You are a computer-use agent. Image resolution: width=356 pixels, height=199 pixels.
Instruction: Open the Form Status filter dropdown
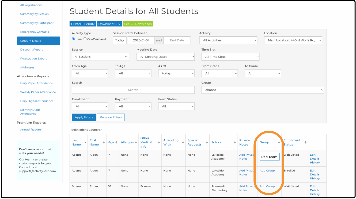click(176, 106)
